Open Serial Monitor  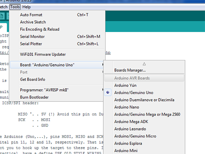[x=57, y=37]
